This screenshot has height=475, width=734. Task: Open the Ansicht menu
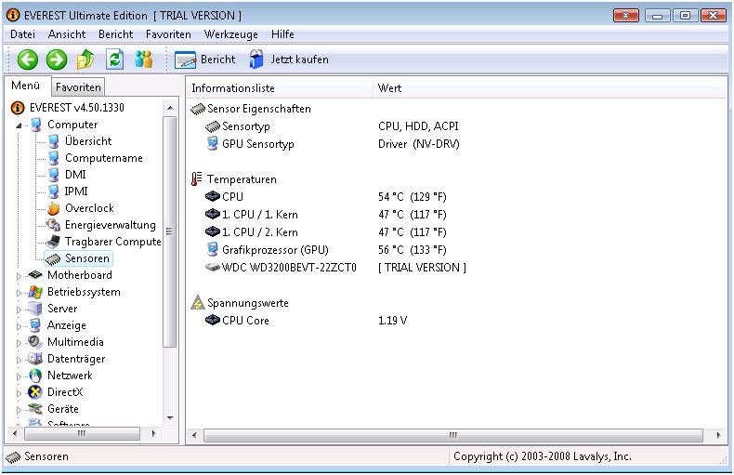[67, 34]
